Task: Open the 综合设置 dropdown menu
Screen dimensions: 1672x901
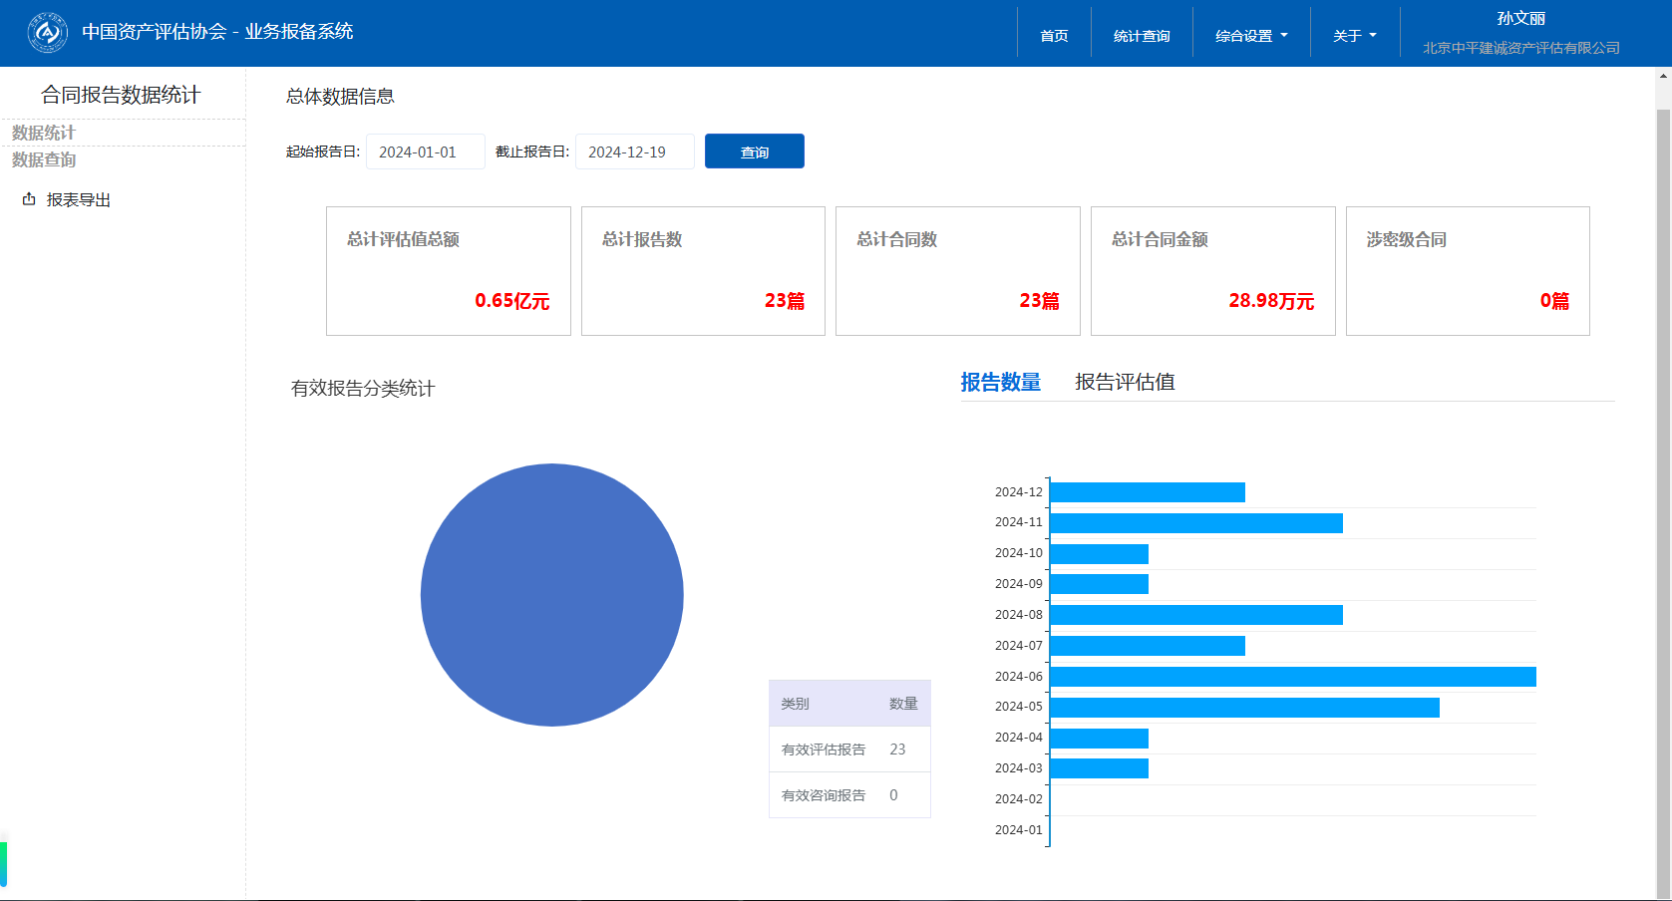Action: click(1250, 36)
